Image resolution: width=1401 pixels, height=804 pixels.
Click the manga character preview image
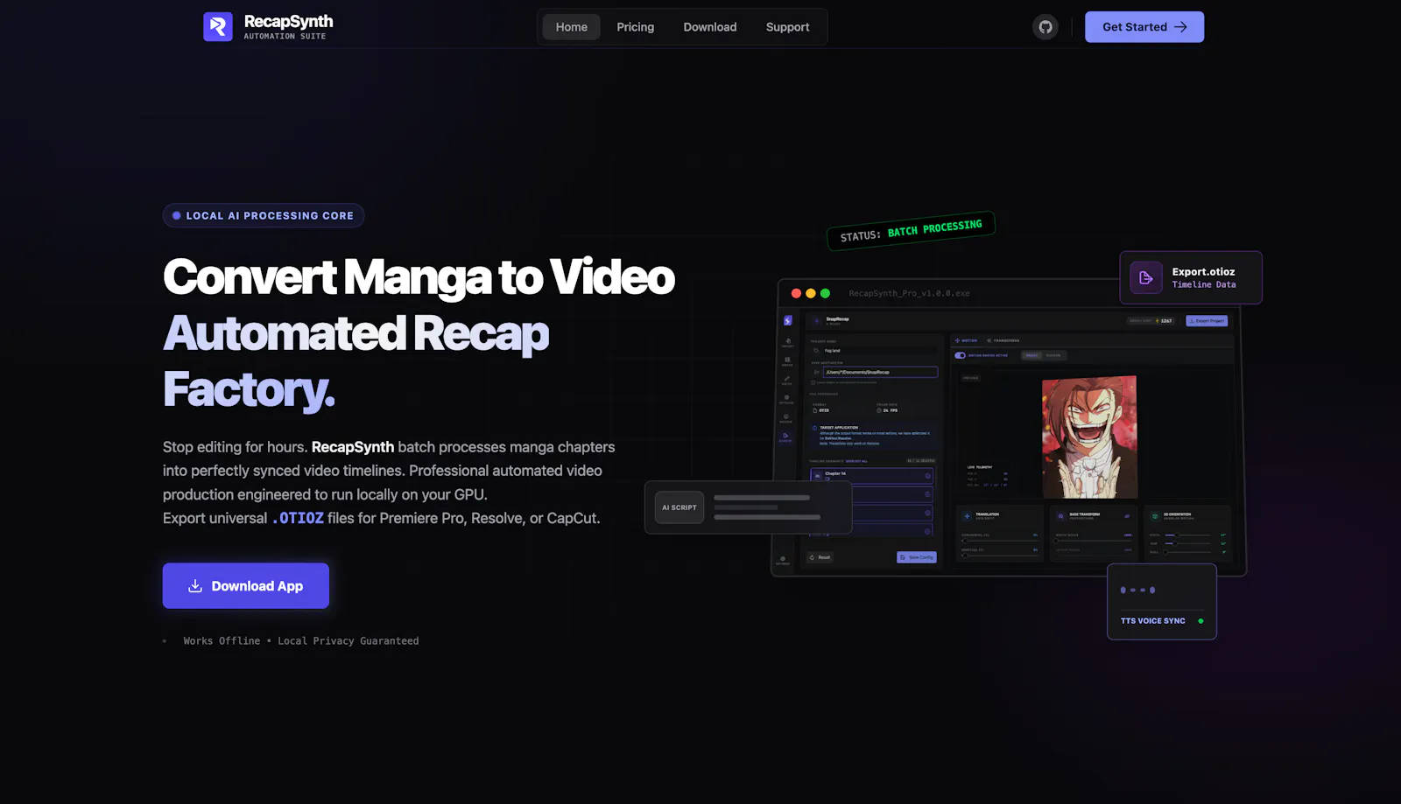pos(1089,437)
